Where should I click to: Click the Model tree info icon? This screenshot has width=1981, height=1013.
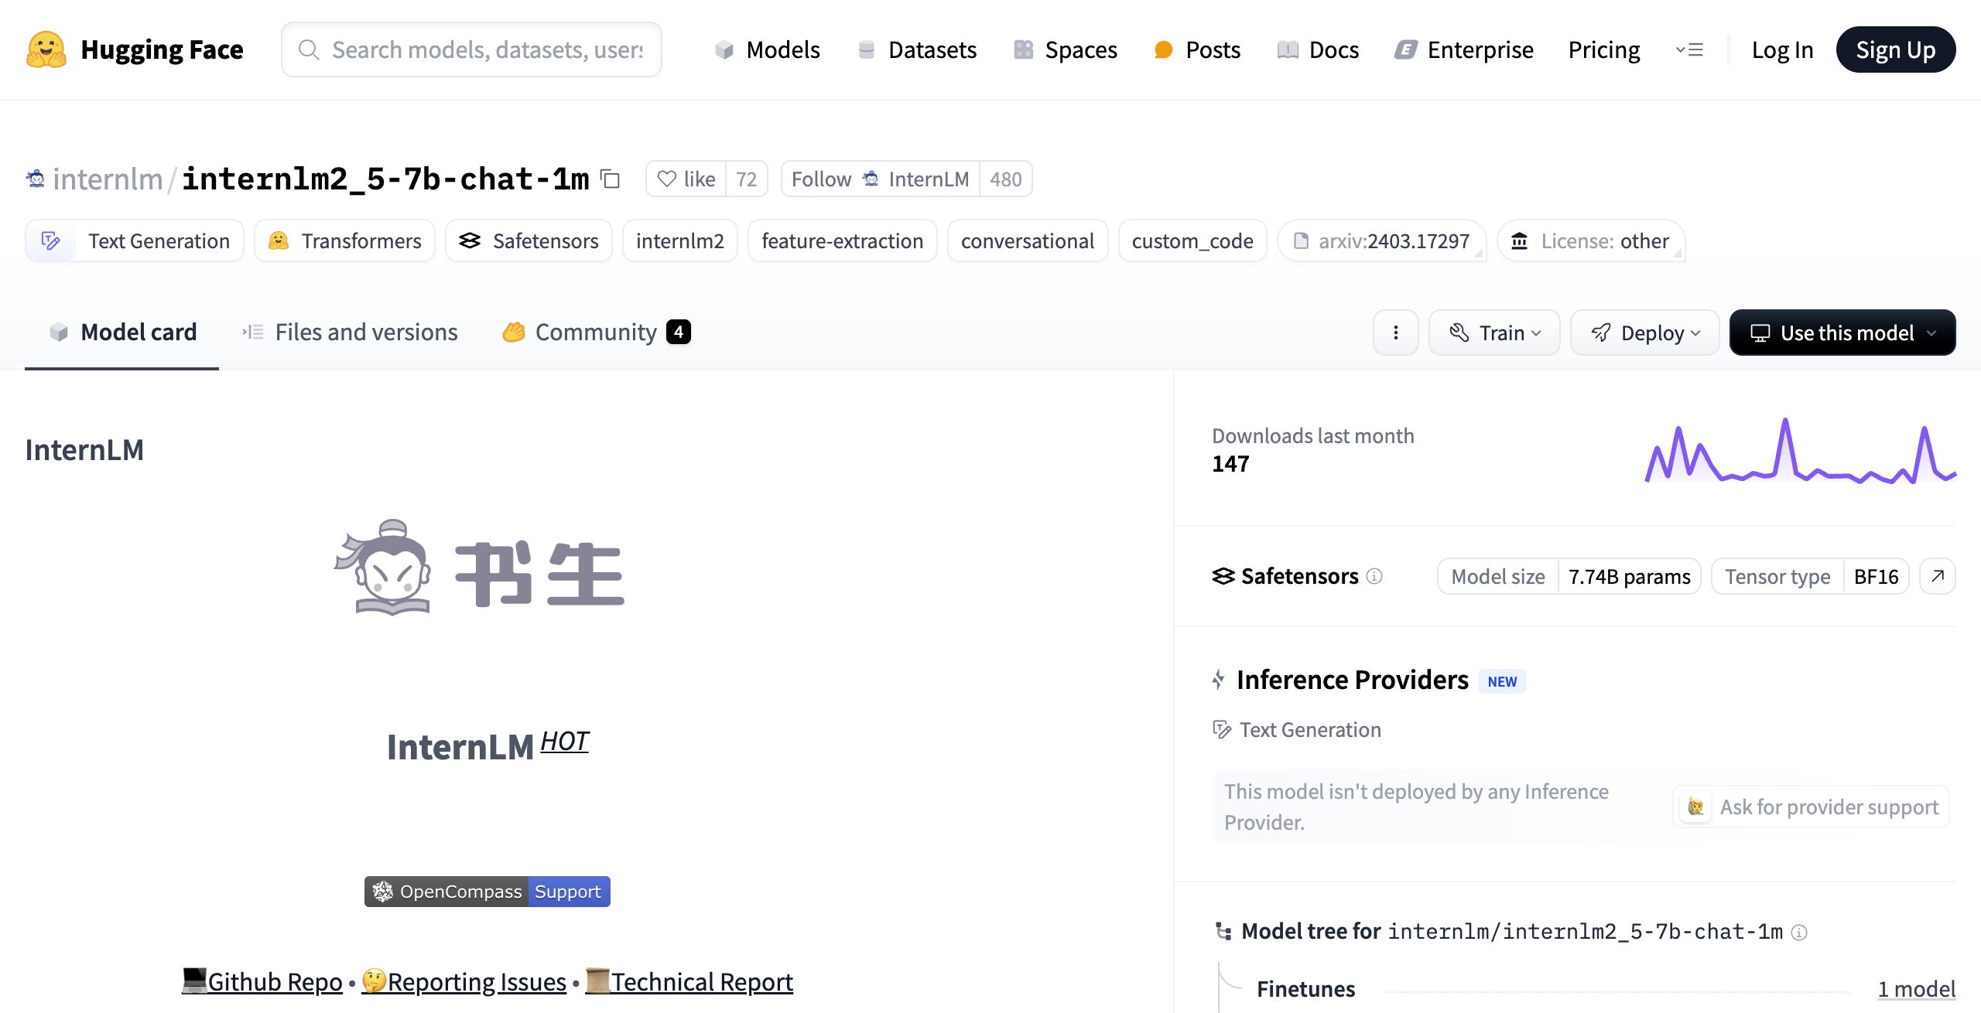(x=1800, y=933)
